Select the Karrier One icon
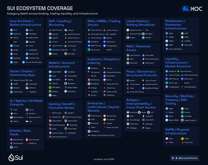208x165 pixels. [182, 142]
